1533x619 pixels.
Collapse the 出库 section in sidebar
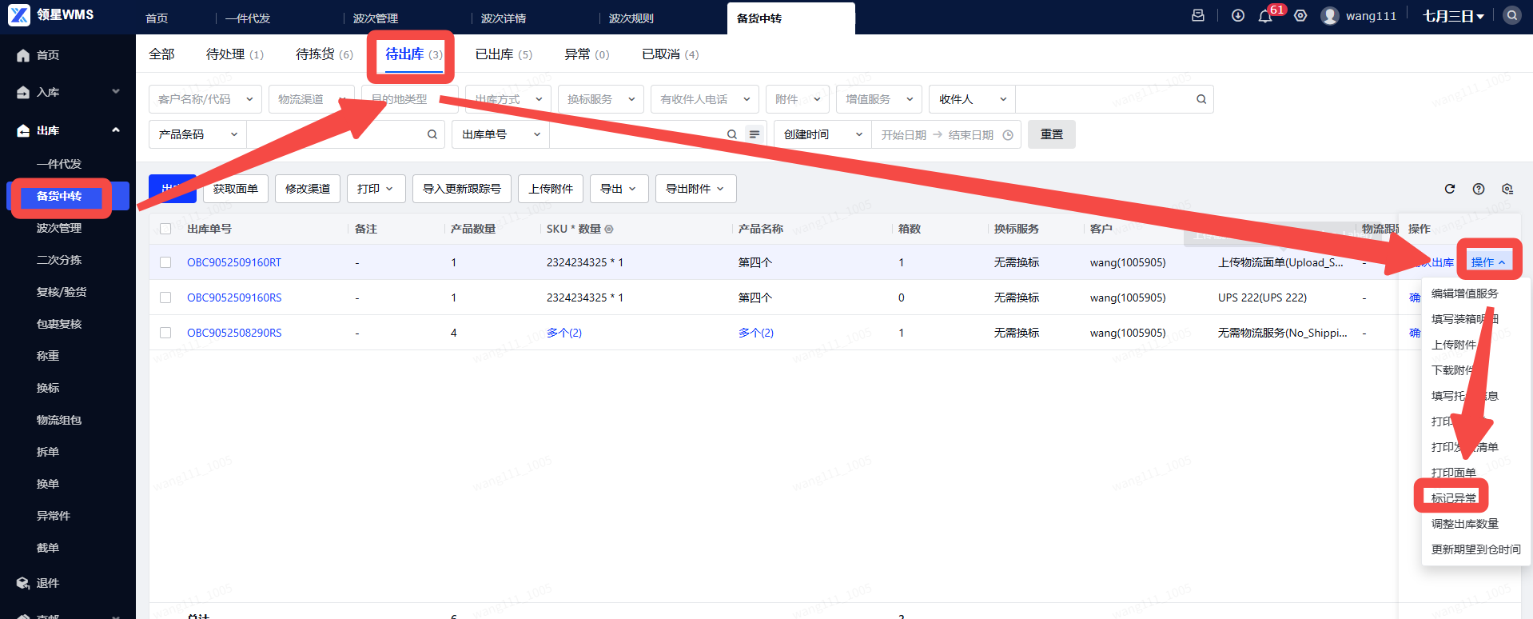coord(116,130)
